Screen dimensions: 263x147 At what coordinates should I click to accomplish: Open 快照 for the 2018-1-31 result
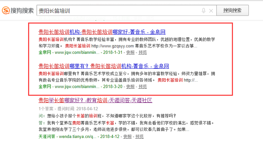(x=130, y=52)
